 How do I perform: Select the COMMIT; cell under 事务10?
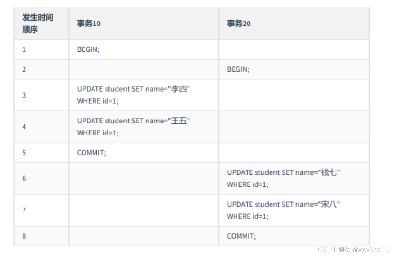click(x=91, y=153)
